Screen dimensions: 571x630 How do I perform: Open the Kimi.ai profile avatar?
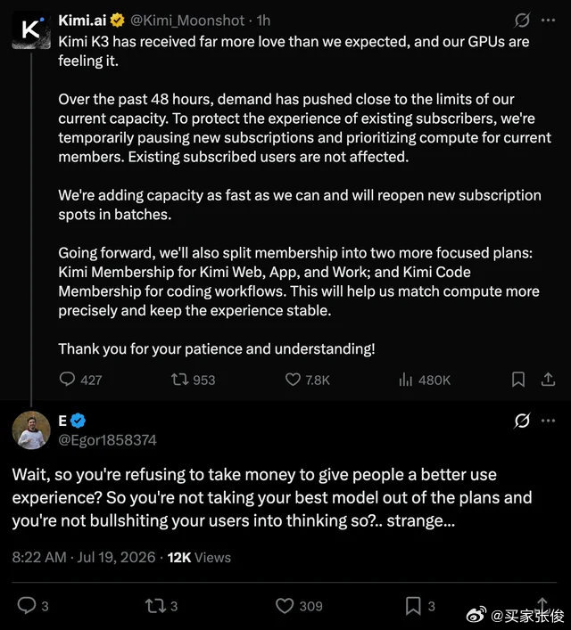31,30
